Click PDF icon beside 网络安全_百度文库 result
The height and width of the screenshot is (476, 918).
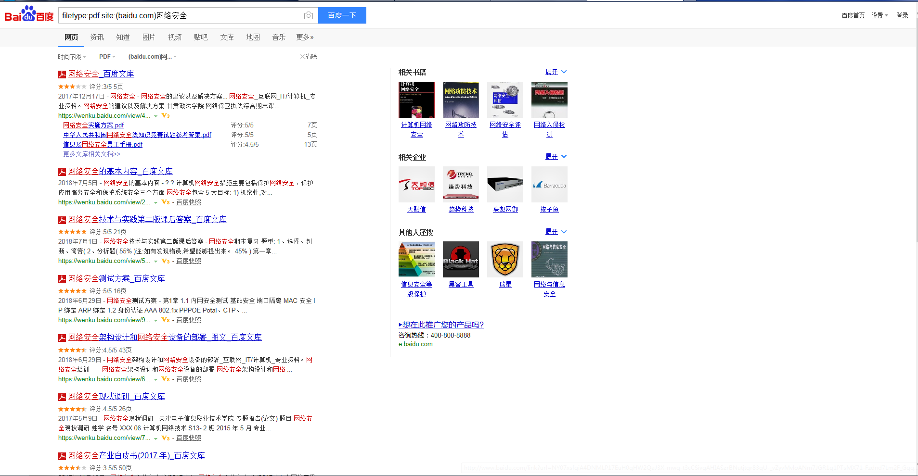pos(62,74)
